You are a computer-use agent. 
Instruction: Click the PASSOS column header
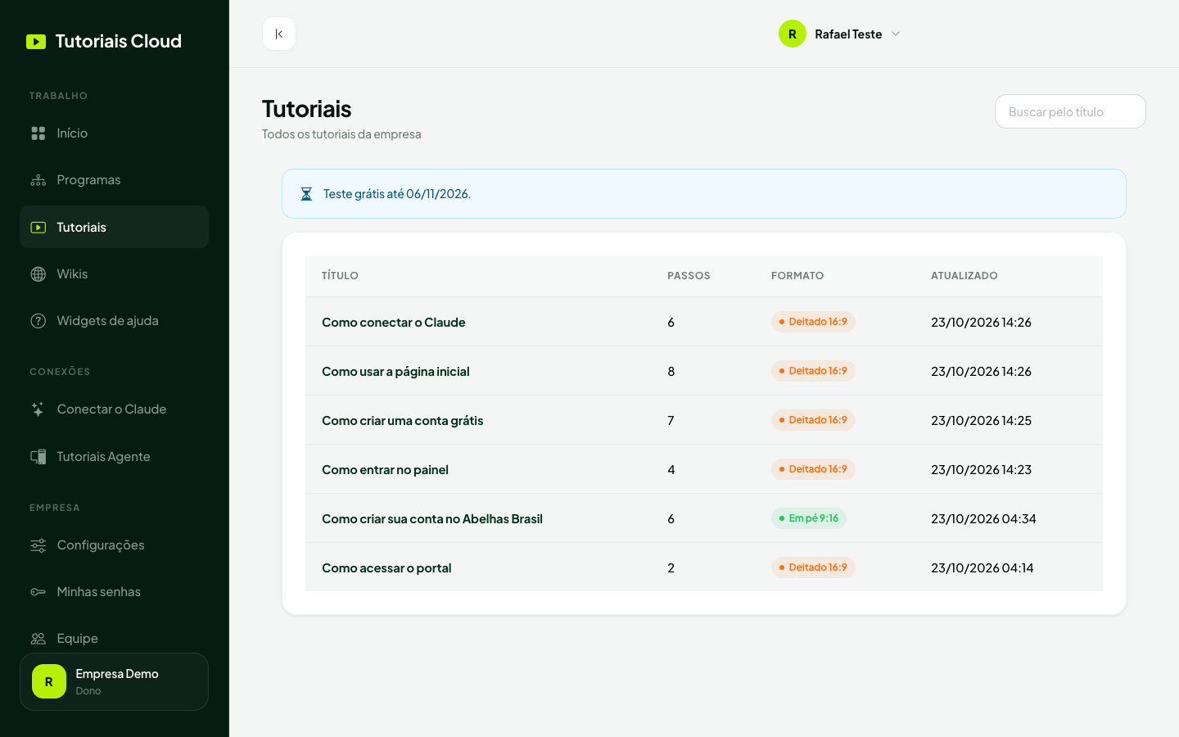tap(689, 276)
